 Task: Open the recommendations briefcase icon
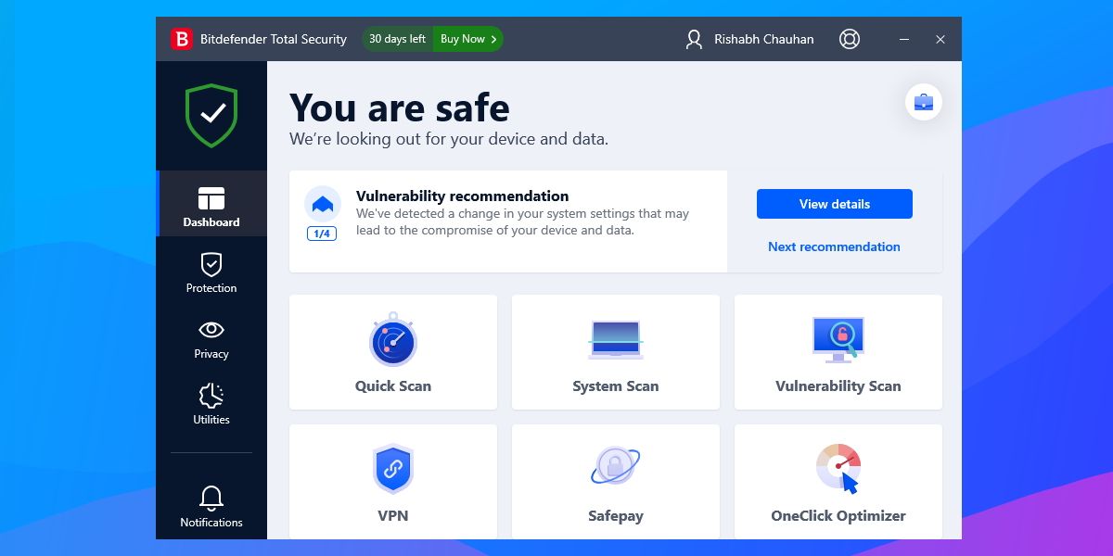pos(923,102)
